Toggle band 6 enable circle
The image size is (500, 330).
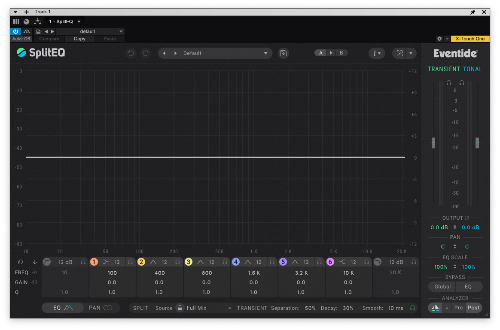coord(330,262)
